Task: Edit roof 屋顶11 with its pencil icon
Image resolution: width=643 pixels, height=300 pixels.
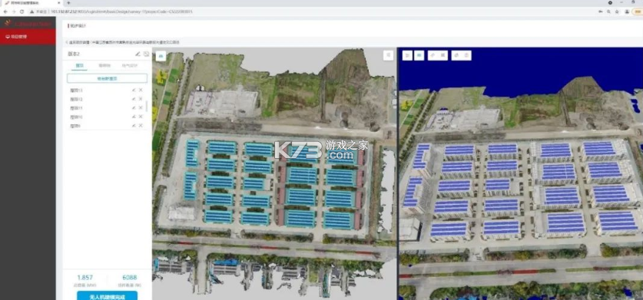Action: (134, 107)
